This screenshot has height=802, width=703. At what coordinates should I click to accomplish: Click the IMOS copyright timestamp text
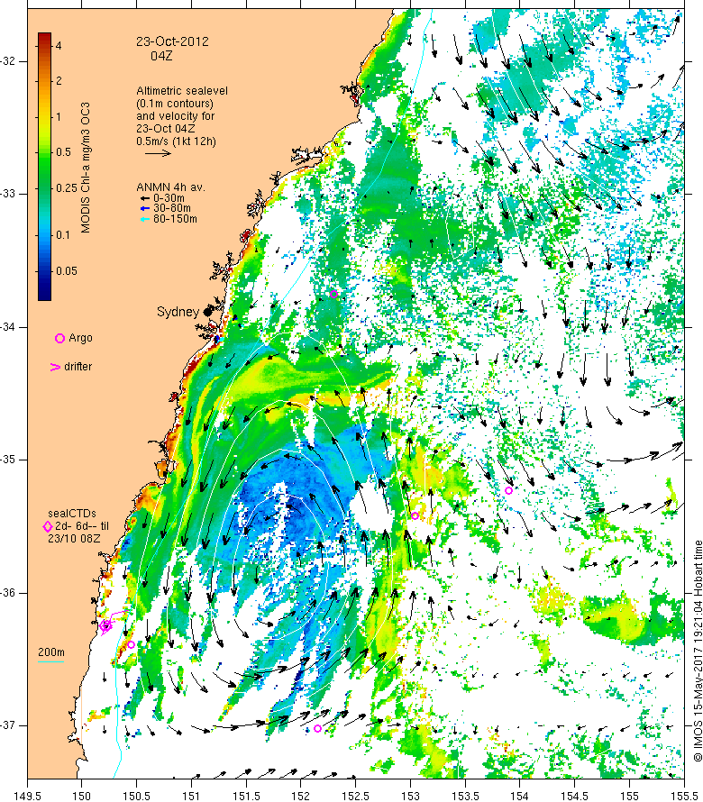pyautogui.click(x=698, y=652)
